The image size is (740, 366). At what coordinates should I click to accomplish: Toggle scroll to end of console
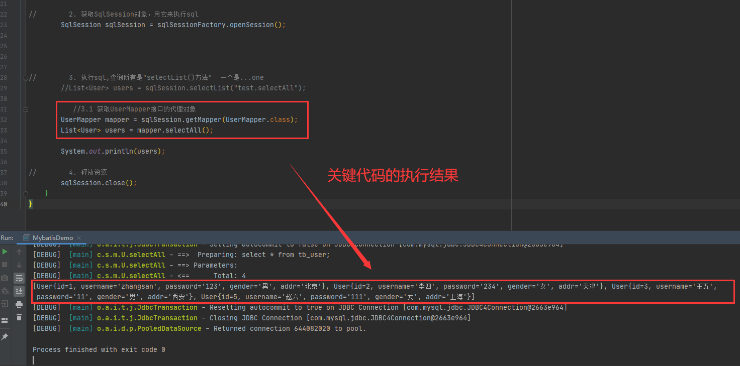click(x=19, y=291)
